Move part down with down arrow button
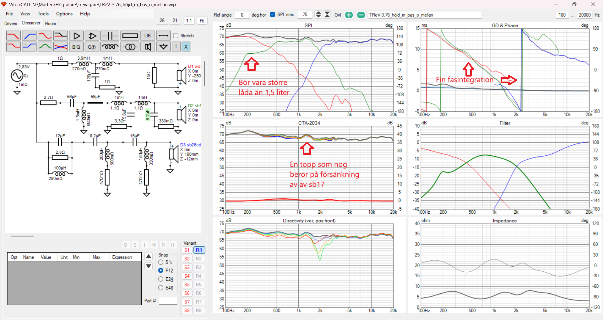 tap(149, 266)
